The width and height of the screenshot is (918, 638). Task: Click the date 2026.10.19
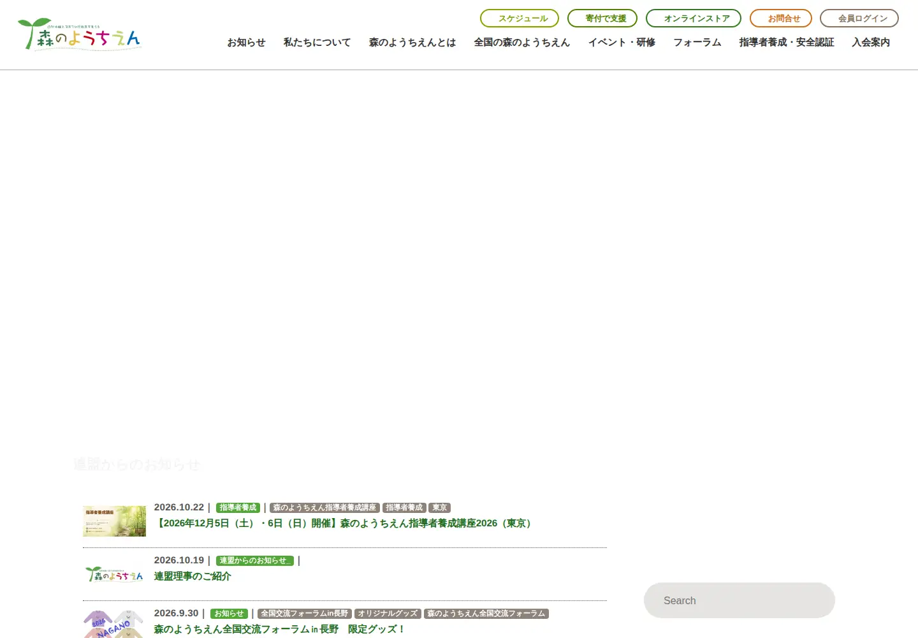coord(179,560)
